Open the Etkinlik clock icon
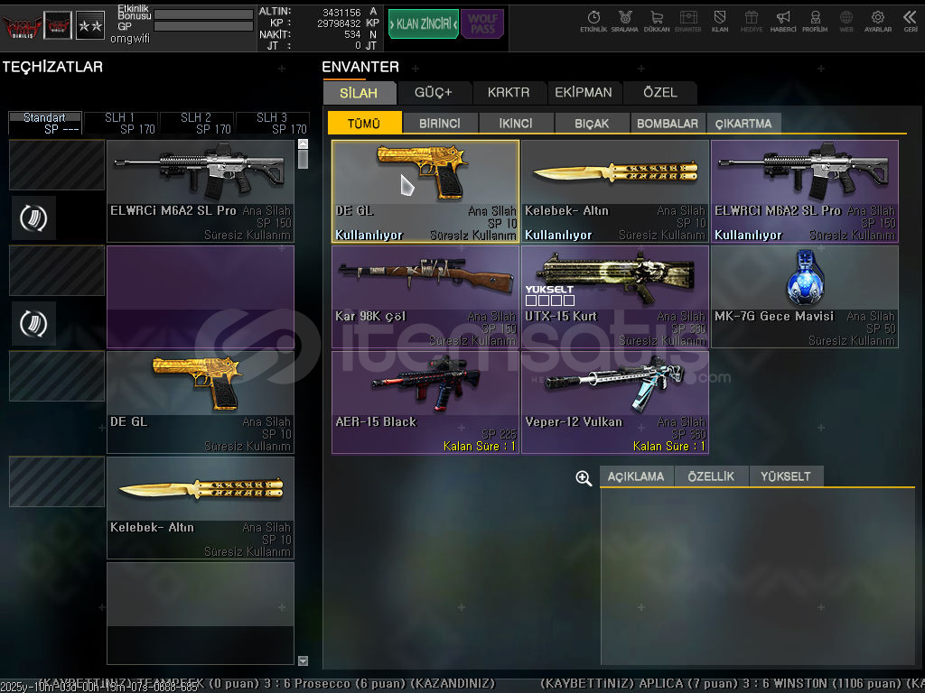The image size is (925, 693). (x=593, y=22)
